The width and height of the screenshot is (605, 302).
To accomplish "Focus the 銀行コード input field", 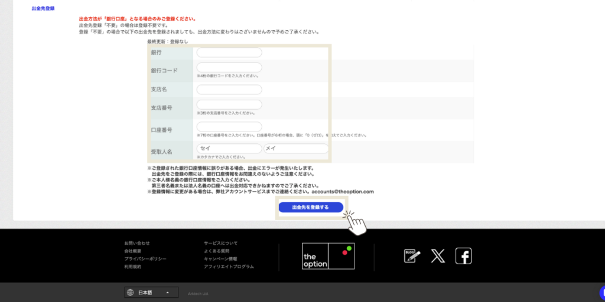I will coord(229,68).
